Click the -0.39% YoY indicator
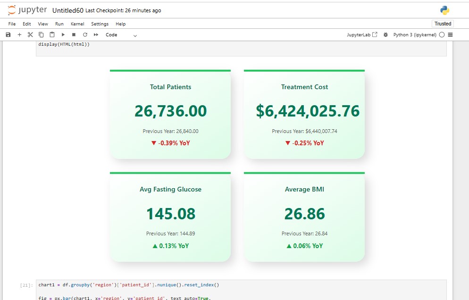469x300 pixels. 170,143
